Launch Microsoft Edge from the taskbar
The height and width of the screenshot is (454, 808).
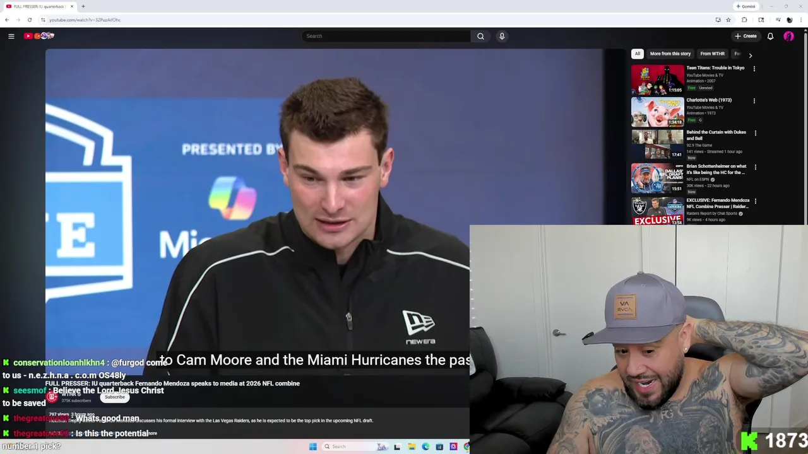click(x=425, y=446)
